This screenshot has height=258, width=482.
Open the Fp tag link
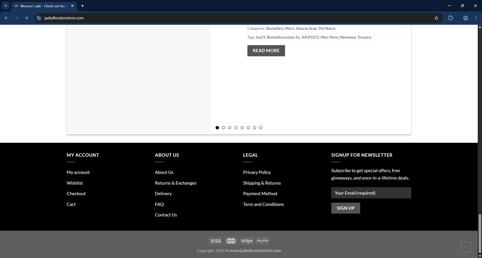[298, 37]
